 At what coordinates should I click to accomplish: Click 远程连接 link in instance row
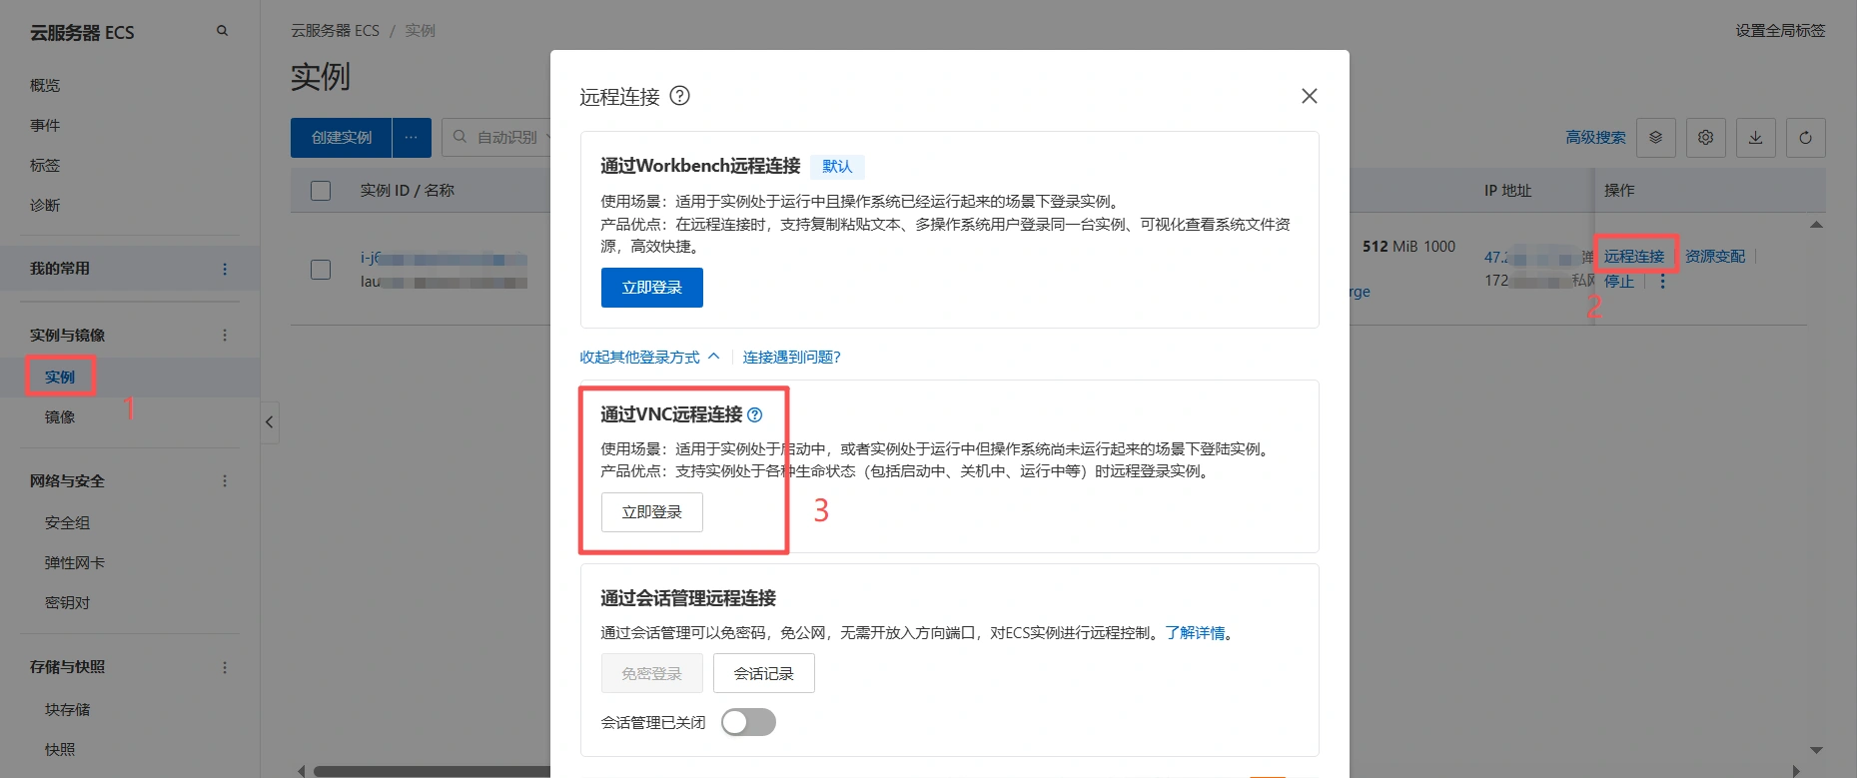click(x=1634, y=257)
